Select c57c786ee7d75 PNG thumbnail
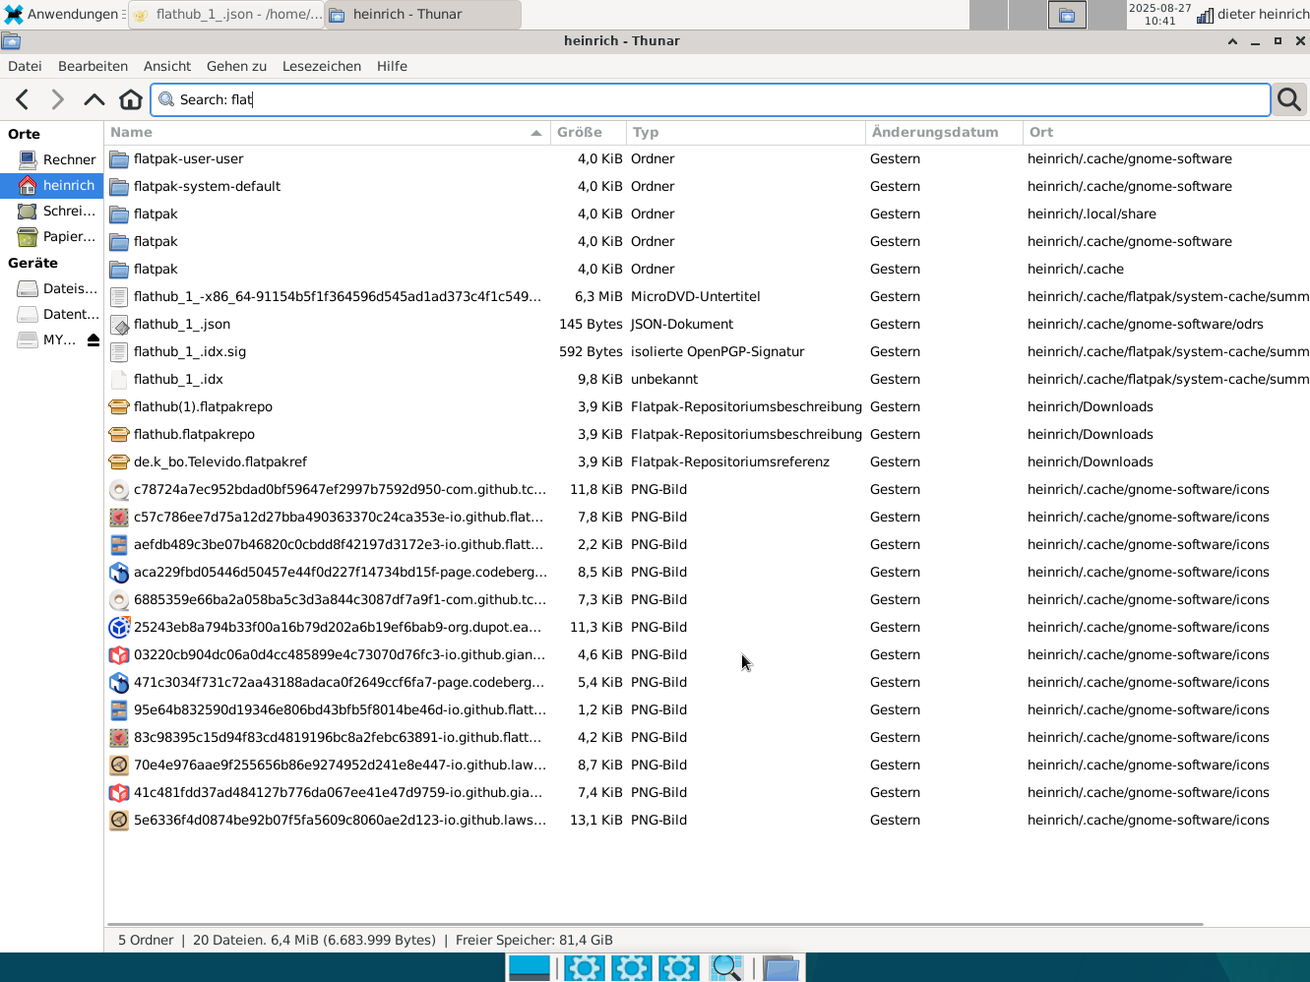Viewport: 1310px width, 982px height. 119,517
